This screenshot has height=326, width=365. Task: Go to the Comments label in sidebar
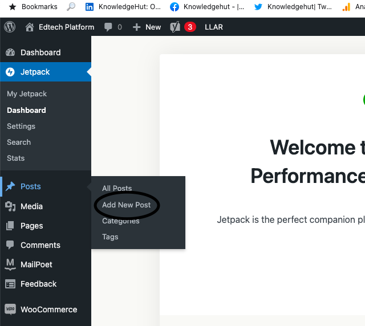[40, 245]
